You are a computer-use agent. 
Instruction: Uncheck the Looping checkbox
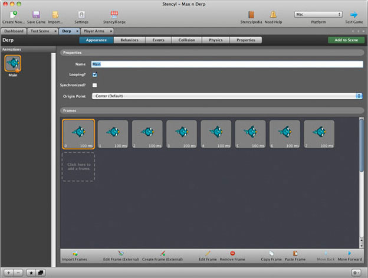click(x=95, y=74)
